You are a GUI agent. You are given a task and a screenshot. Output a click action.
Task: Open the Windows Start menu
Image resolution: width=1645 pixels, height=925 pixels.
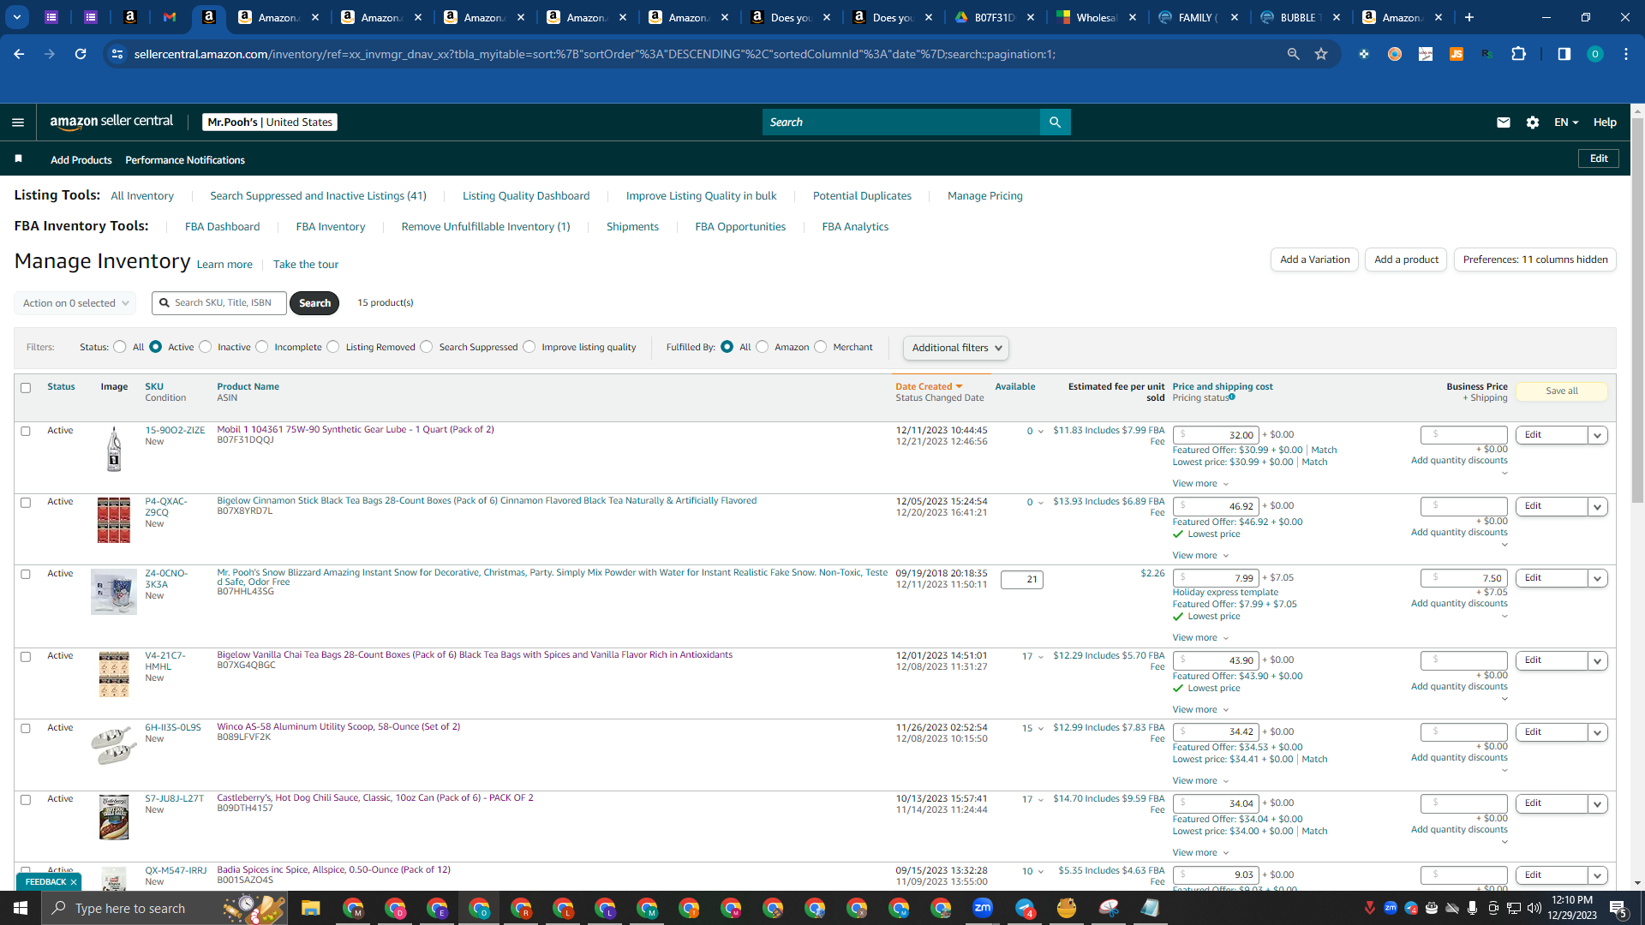pos(21,908)
